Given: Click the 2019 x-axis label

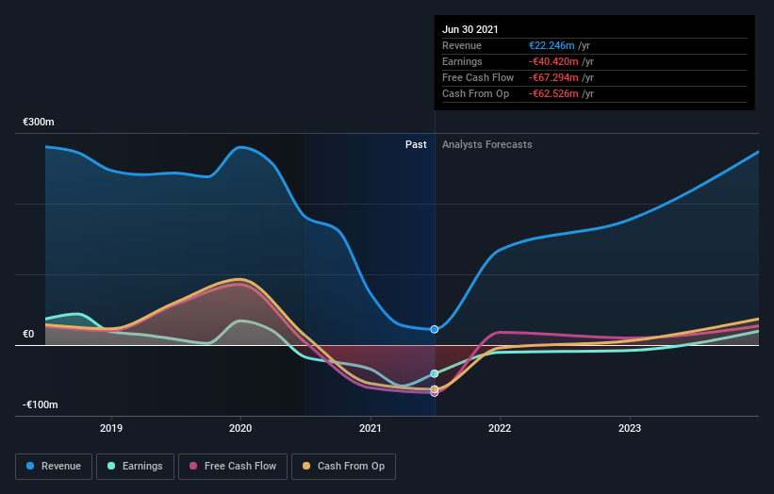Looking at the screenshot, I should click(x=111, y=428).
